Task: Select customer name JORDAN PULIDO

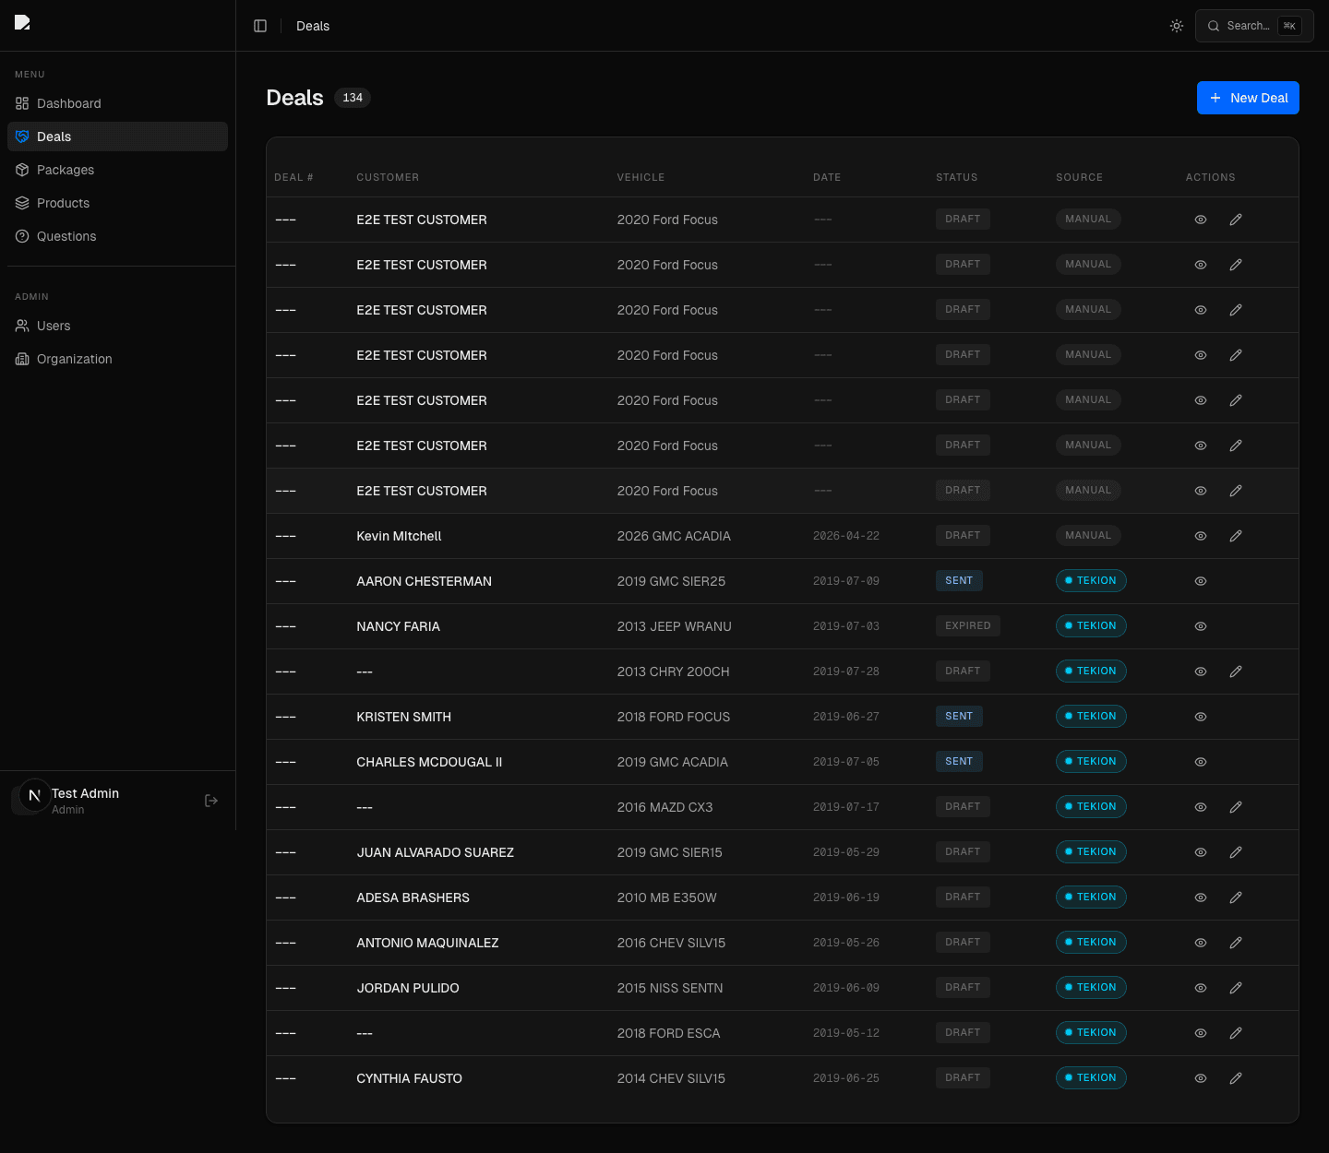Action: coord(408,988)
